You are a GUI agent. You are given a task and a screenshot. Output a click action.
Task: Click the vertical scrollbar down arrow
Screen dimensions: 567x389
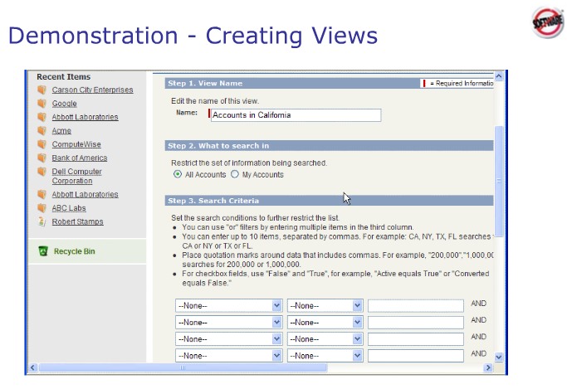(x=499, y=357)
